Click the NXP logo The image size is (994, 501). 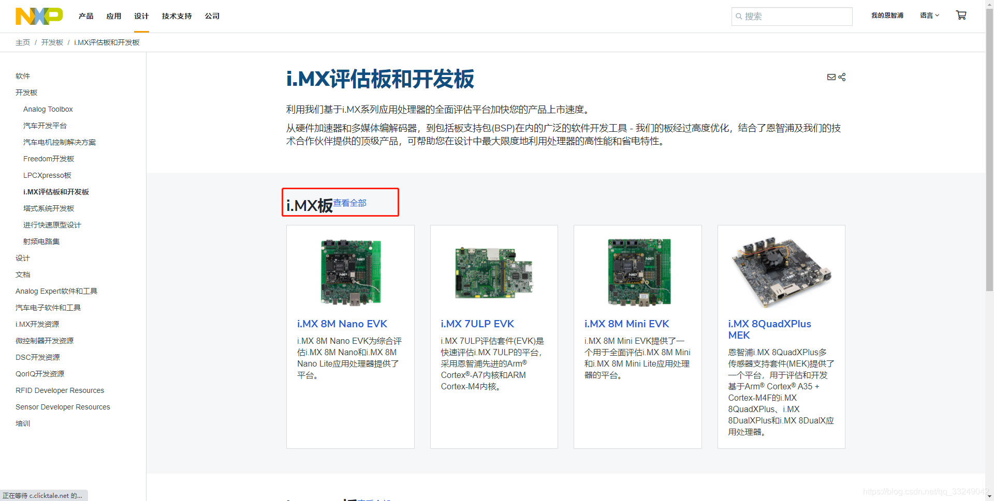39,16
